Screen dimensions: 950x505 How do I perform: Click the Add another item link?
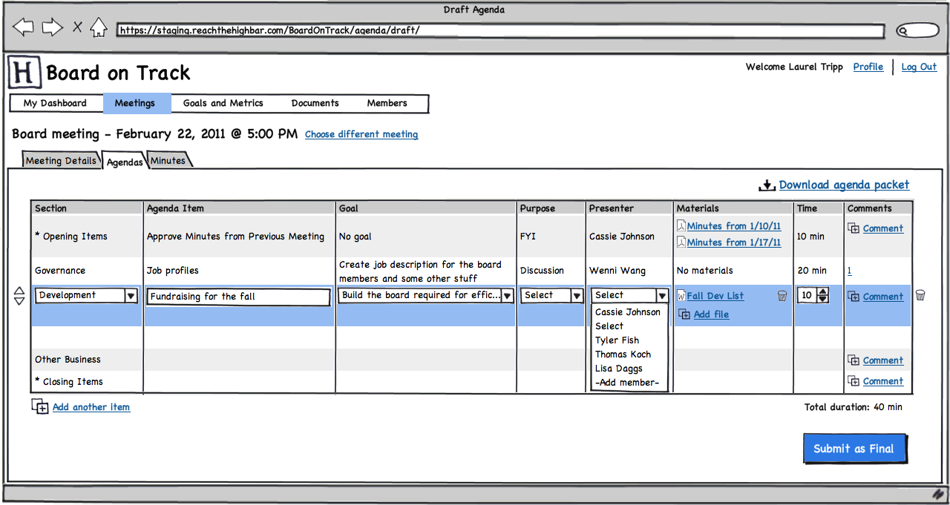[x=91, y=407]
